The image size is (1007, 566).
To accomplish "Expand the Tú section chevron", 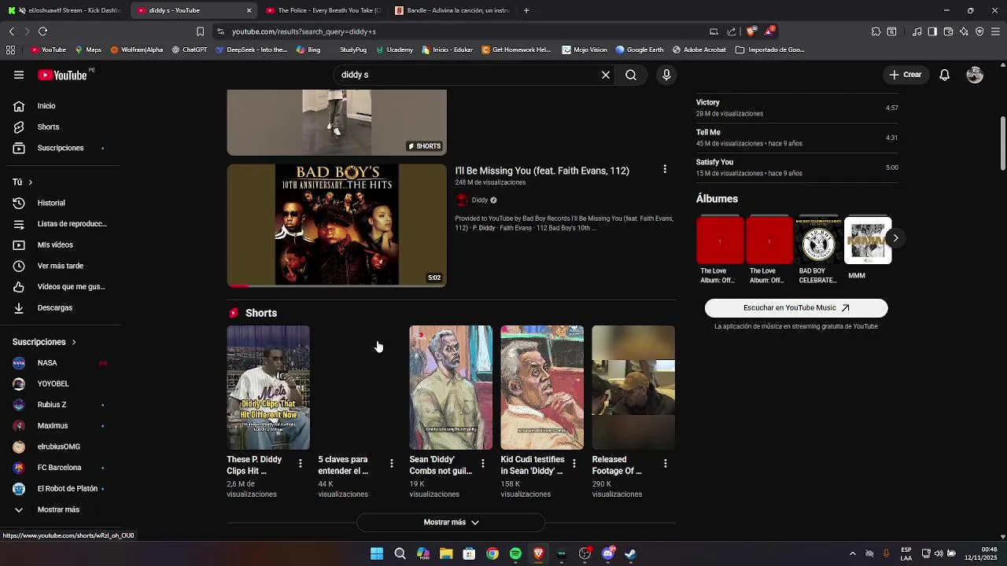I will [30, 182].
